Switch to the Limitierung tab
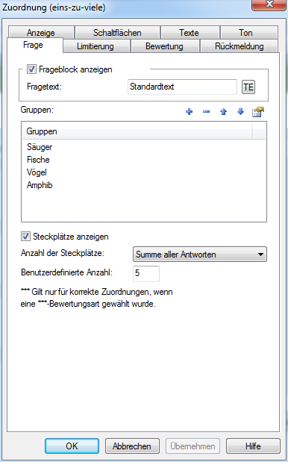Viewport: 288px width, 462px height. click(95, 46)
